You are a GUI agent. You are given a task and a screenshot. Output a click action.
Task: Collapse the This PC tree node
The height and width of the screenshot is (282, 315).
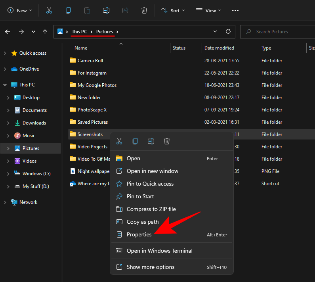click(x=5, y=85)
